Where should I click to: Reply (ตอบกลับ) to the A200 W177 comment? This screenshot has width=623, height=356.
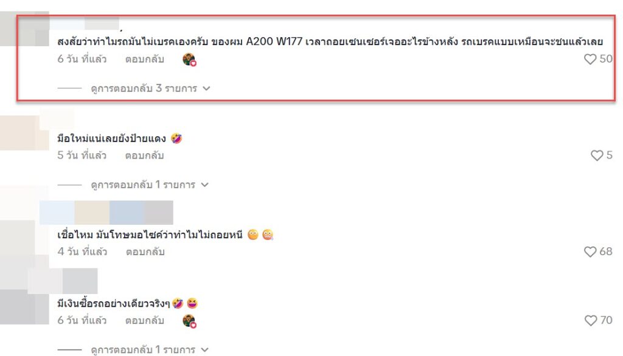click(x=145, y=59)
